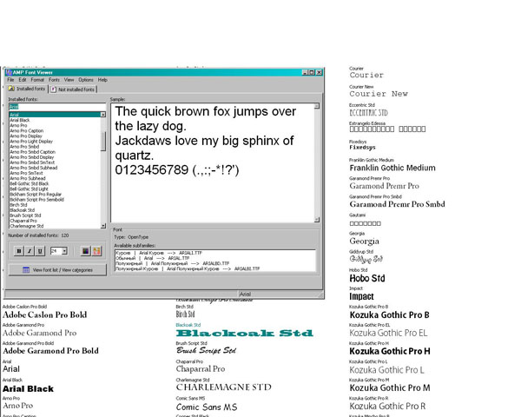Viewport: 521px width, 417px height.
Task: Click View font list / View categories button
Action: pyautogui.click(x=57, y=269)
